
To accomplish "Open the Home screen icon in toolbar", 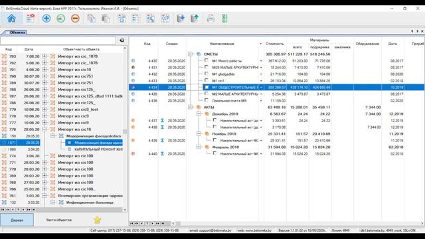I will (11, 19).
